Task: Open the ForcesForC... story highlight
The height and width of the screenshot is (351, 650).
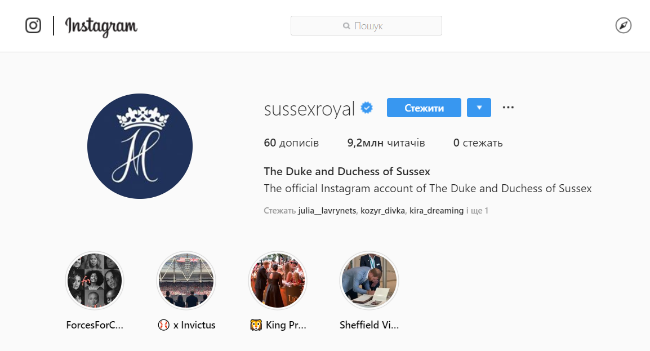Action: coord(95,281)
